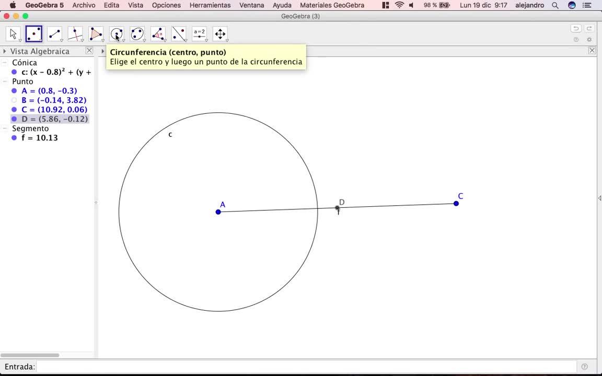602x376 pixels.
Task: Select the Ellipse conic tool
Action: pos(137,34)
